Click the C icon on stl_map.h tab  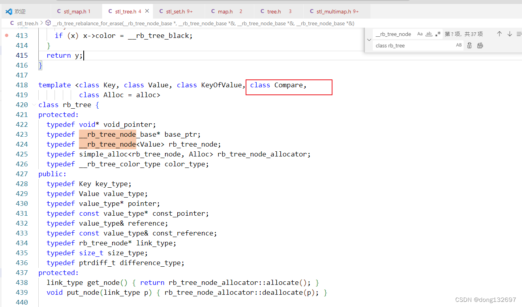[x=59, y=11]
